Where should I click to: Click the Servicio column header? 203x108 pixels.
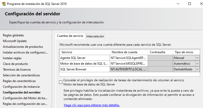(x=84, y=52)
